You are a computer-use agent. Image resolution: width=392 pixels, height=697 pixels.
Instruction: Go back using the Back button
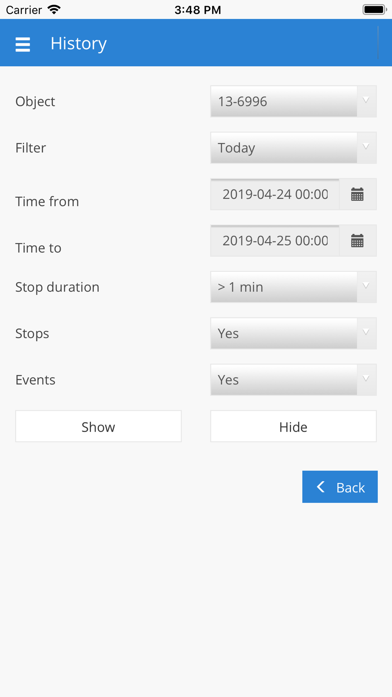point(340,487)
